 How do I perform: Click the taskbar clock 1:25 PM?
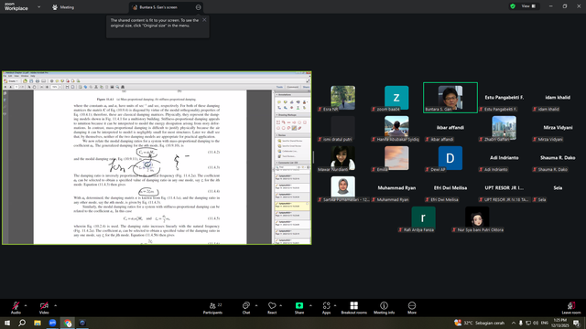tap(559, 323)
